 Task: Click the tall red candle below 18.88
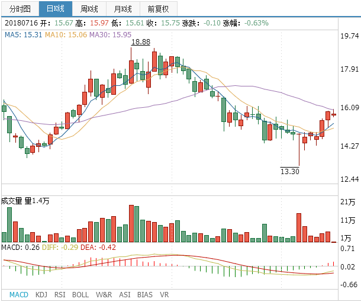click(x=131, y=72)
